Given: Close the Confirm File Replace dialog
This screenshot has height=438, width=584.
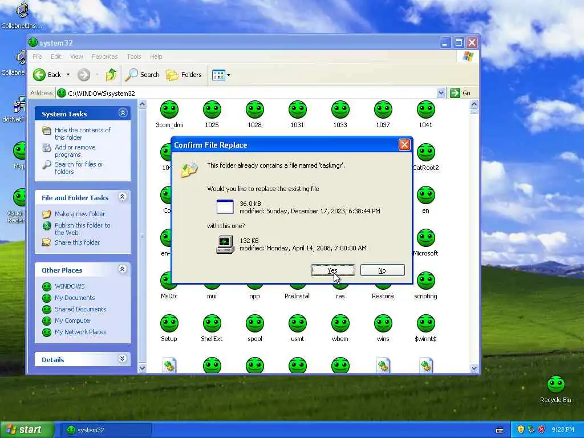Looking at the screenshot, I should [404, 144].
